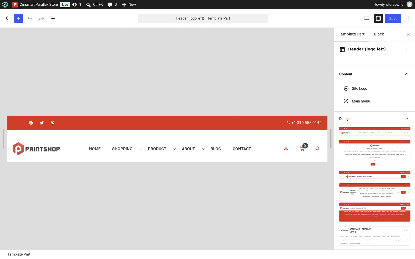
Task: Redo the last change
Action: coord(41,18)
